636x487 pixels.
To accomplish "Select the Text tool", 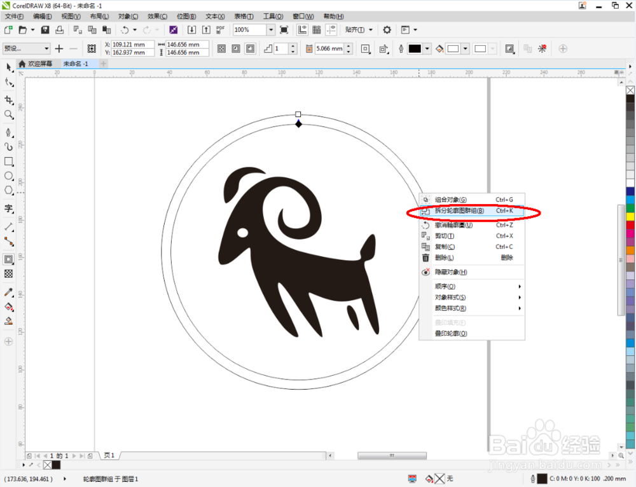I will (x=8, y=209).
